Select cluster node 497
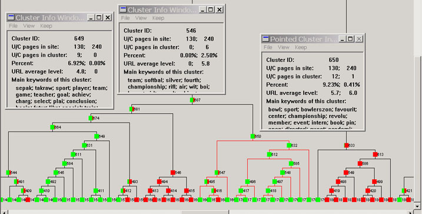This screenshot has height=214, width=422. pyautogui.click(x=274, y=182)
